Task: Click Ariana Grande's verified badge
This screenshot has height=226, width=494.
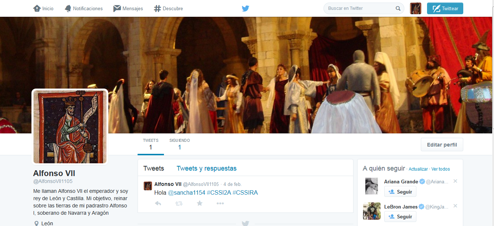Action: pyautogui.click(x=422, y=182)
